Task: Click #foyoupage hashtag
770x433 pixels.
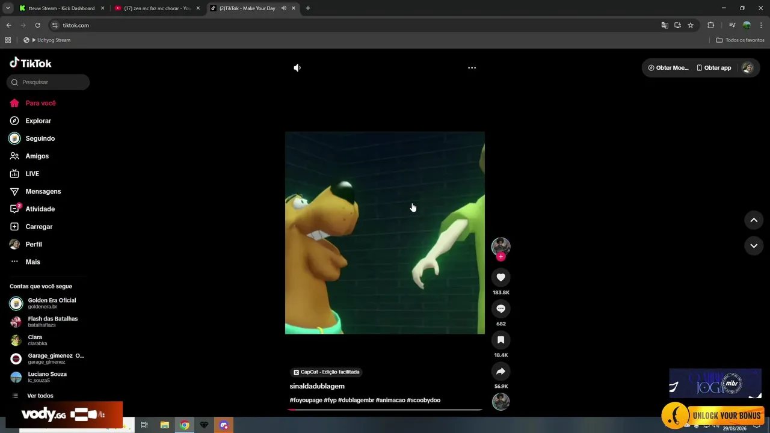Action: 306,400
